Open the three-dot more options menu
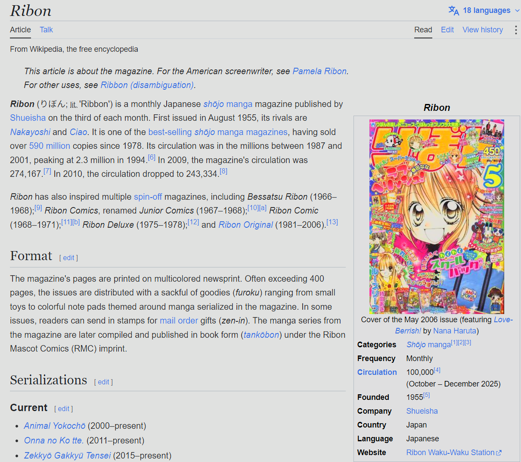 coord(515,30)
